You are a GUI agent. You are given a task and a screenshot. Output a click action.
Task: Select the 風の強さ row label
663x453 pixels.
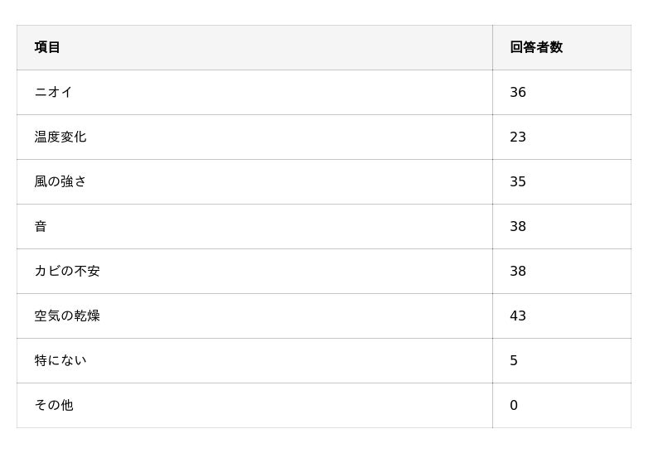tap(60, 181)
